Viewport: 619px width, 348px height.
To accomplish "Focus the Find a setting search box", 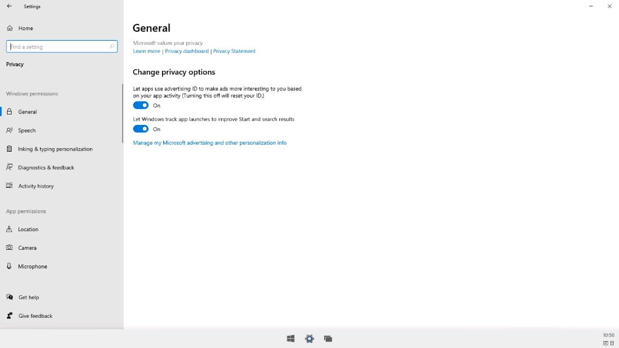I will [62, 46].
